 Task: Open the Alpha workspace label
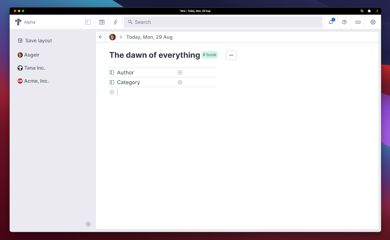pos(29,22)
